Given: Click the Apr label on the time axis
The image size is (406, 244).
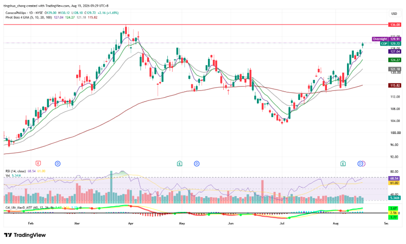Looking at the screenshot, I should point(131,223).
